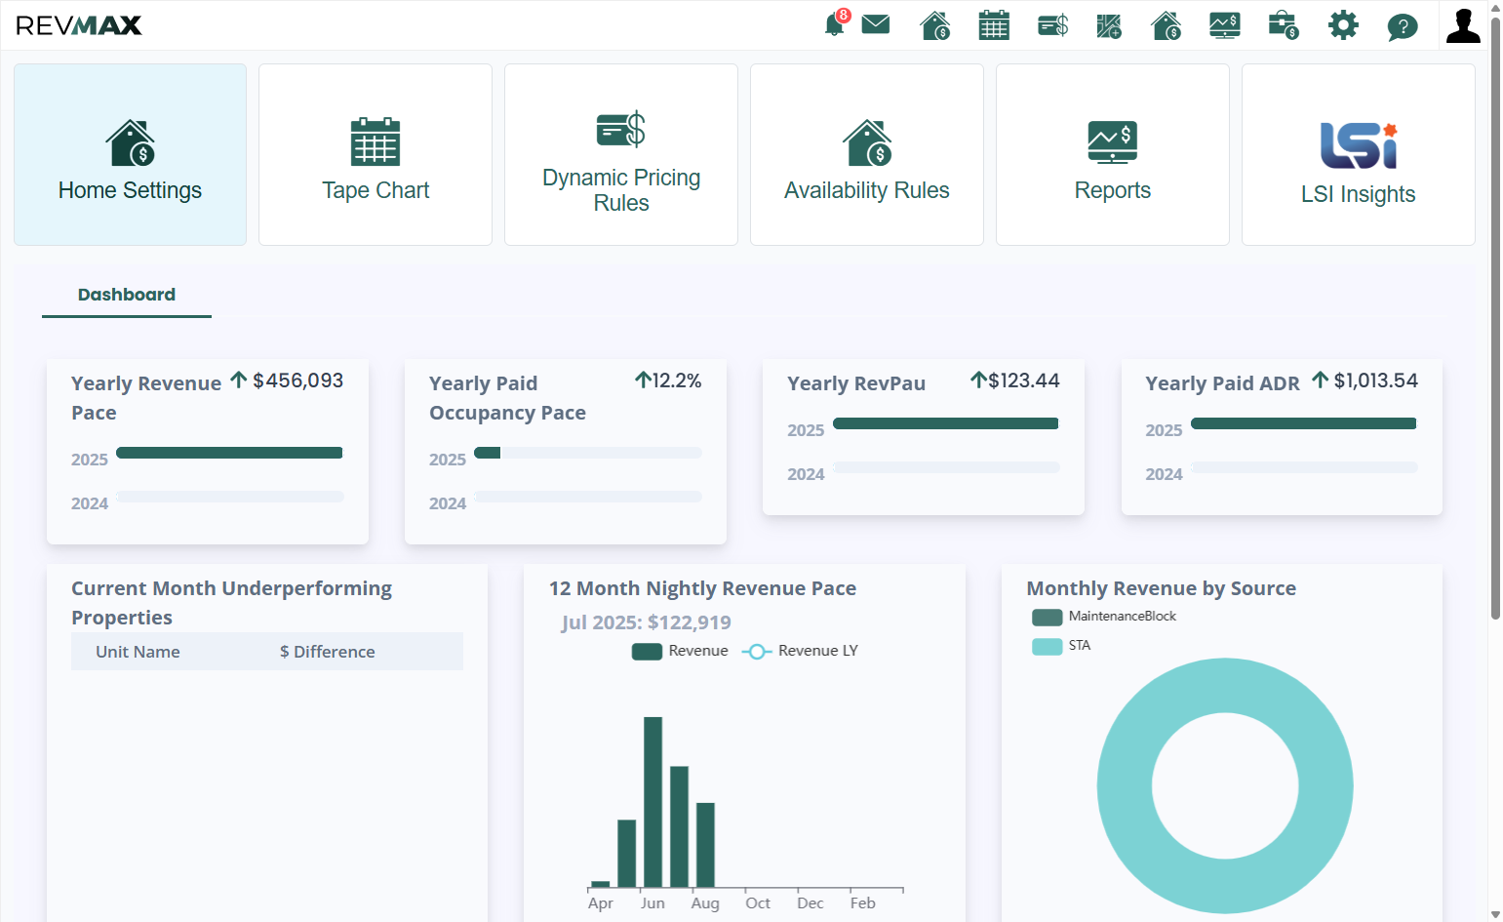The height and width of the screenshot is (922, 1503).
Task: Click the $ Difference column header
Action: (328, 652)
